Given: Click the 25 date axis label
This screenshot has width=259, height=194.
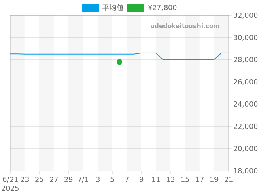Looking at the screenshot, I should point(39,179).
